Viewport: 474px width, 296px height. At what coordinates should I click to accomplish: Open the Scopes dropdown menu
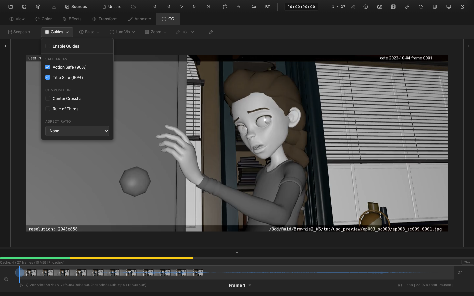point(19,32)
